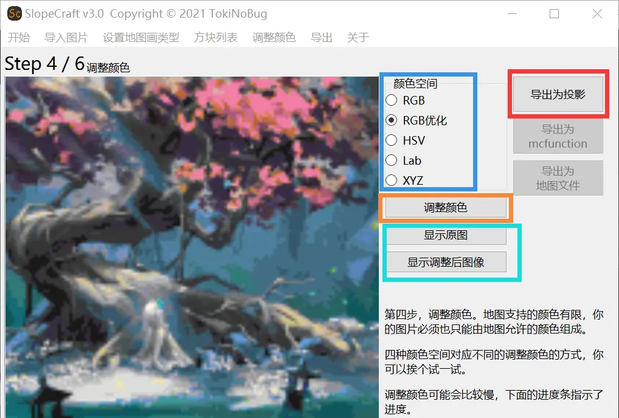Click the 显示调整后图像 button
Viewport: 619px width, 418px height.
[446, 262]
